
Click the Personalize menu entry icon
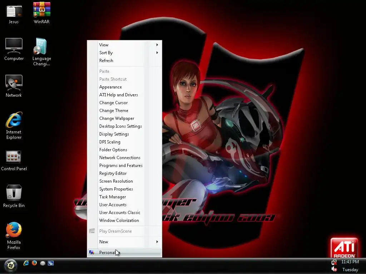tap(92, 253)
